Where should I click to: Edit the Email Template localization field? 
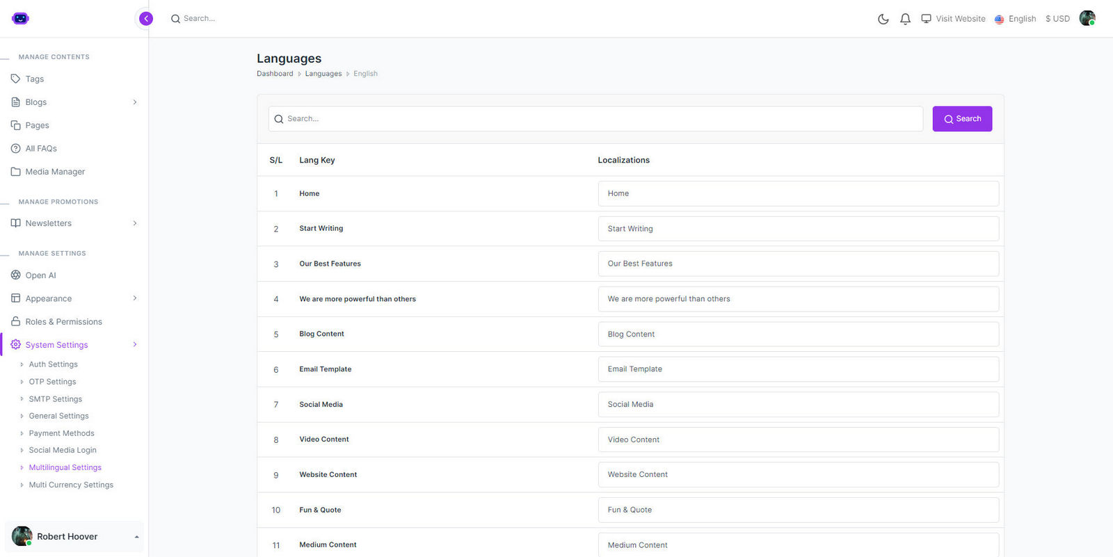pyautogui.click(x=799, y=369)
